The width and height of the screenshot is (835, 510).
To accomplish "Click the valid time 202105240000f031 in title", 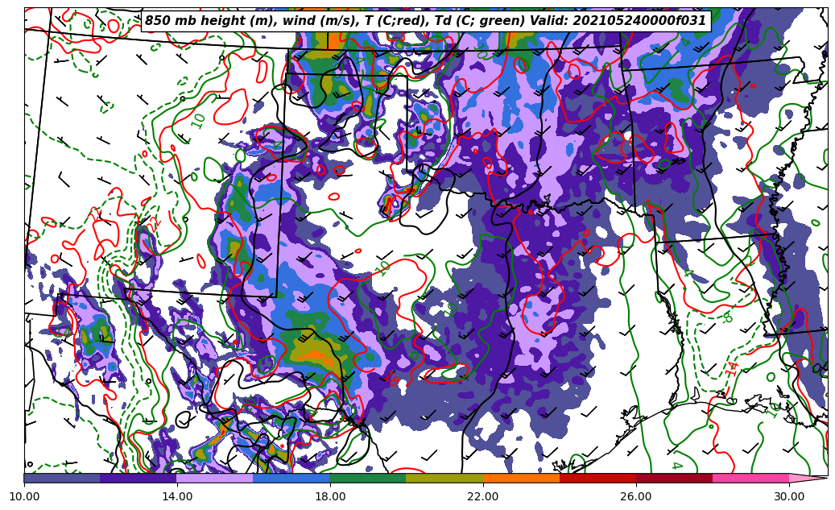I will click(x=642, y=21).
